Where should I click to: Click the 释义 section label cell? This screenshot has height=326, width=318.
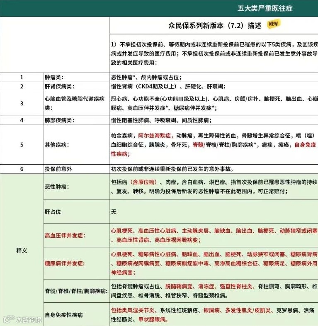pos(22,250)
